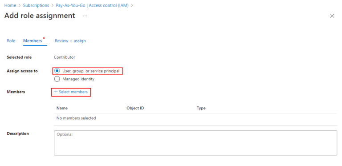The width and height of the screenshot is (342, 166).
Task: Click the plus icon before Select members
Action: pyautogui.click(x=56, y=92)
